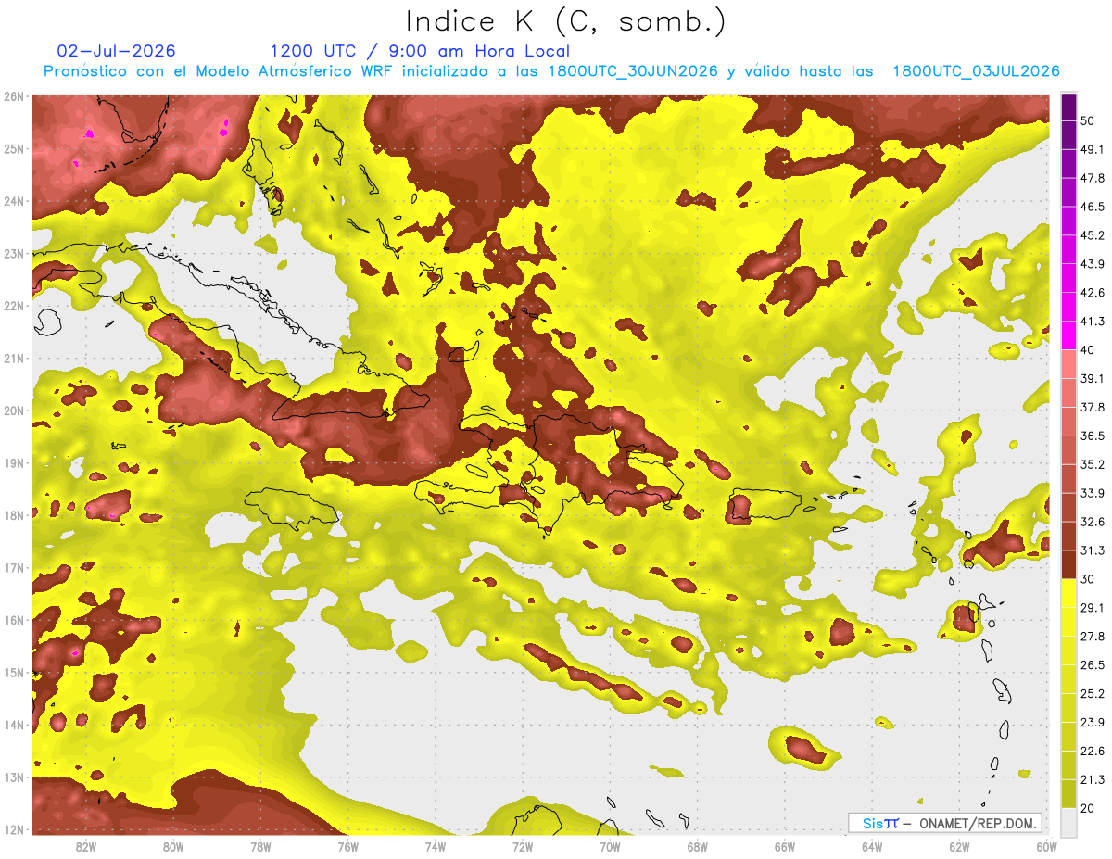The height and width of the screenshot is (859, 1112).
Task: Click the colorbar label '45.2'
Action: [x=1092, y=235]
